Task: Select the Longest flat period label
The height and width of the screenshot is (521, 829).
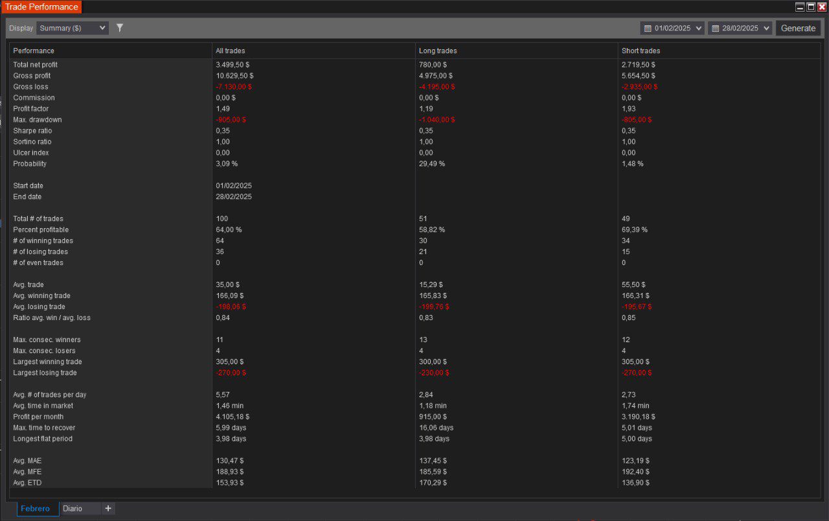Action: click(43, 439)
